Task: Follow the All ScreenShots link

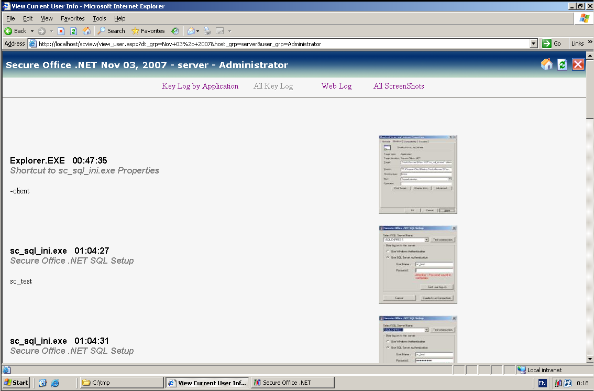Action: [399, 86]
